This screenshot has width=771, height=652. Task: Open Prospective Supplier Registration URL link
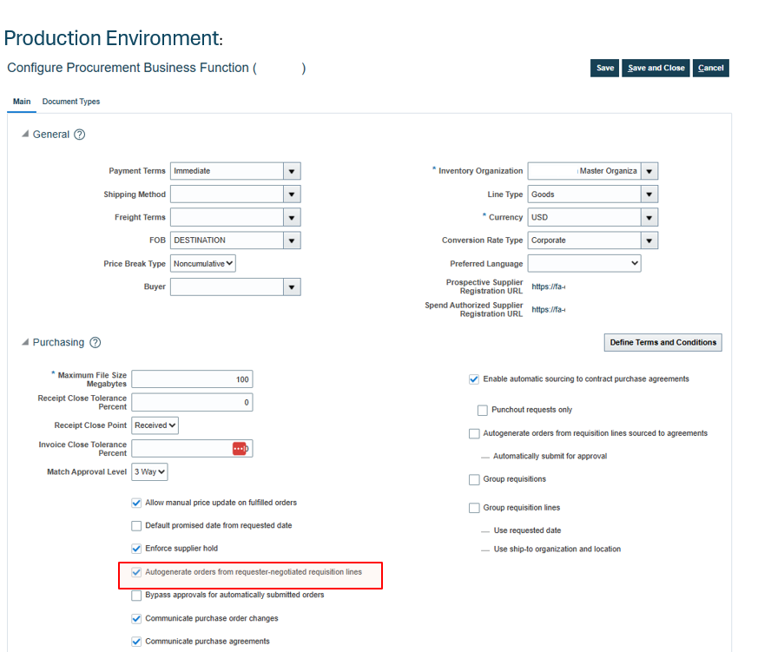click(548, 286)
